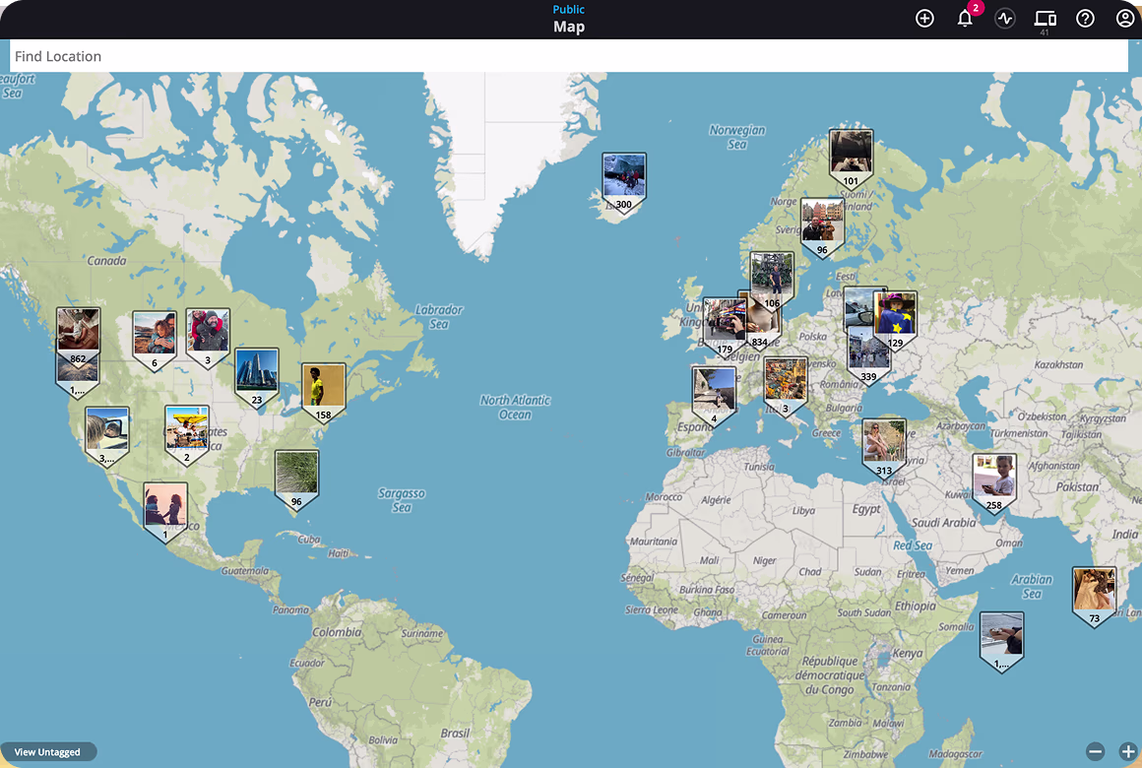Image resolution: width=1142 pixels, height=768 pixels.
Task: Open the Finland photo cluster with 101
Action: [851, 155]
